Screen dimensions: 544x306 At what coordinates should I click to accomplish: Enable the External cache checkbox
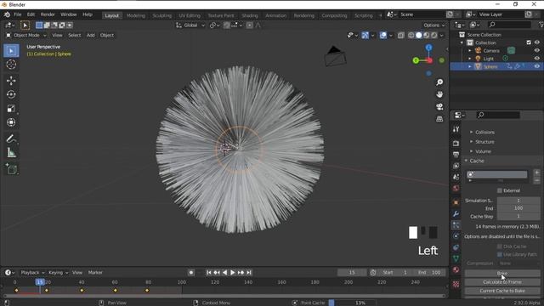pyautogui.click(x=500, y=190)
